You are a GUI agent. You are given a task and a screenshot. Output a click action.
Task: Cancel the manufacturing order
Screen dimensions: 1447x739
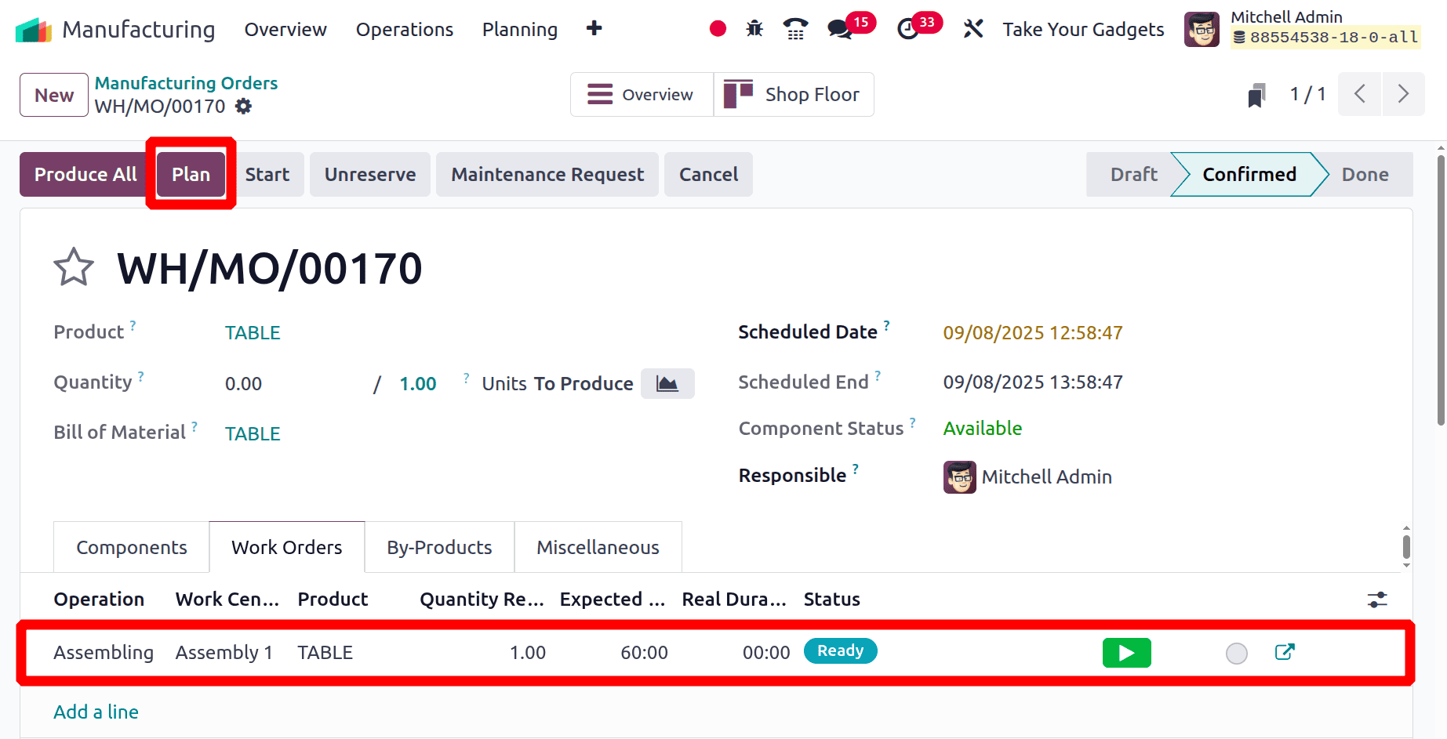tap(708, 174)
